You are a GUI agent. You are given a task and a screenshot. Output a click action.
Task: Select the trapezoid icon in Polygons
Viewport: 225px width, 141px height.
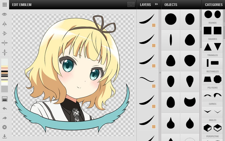click(208, 79)
